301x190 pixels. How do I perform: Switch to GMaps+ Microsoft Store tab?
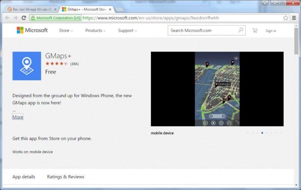[x=87, y=9]
